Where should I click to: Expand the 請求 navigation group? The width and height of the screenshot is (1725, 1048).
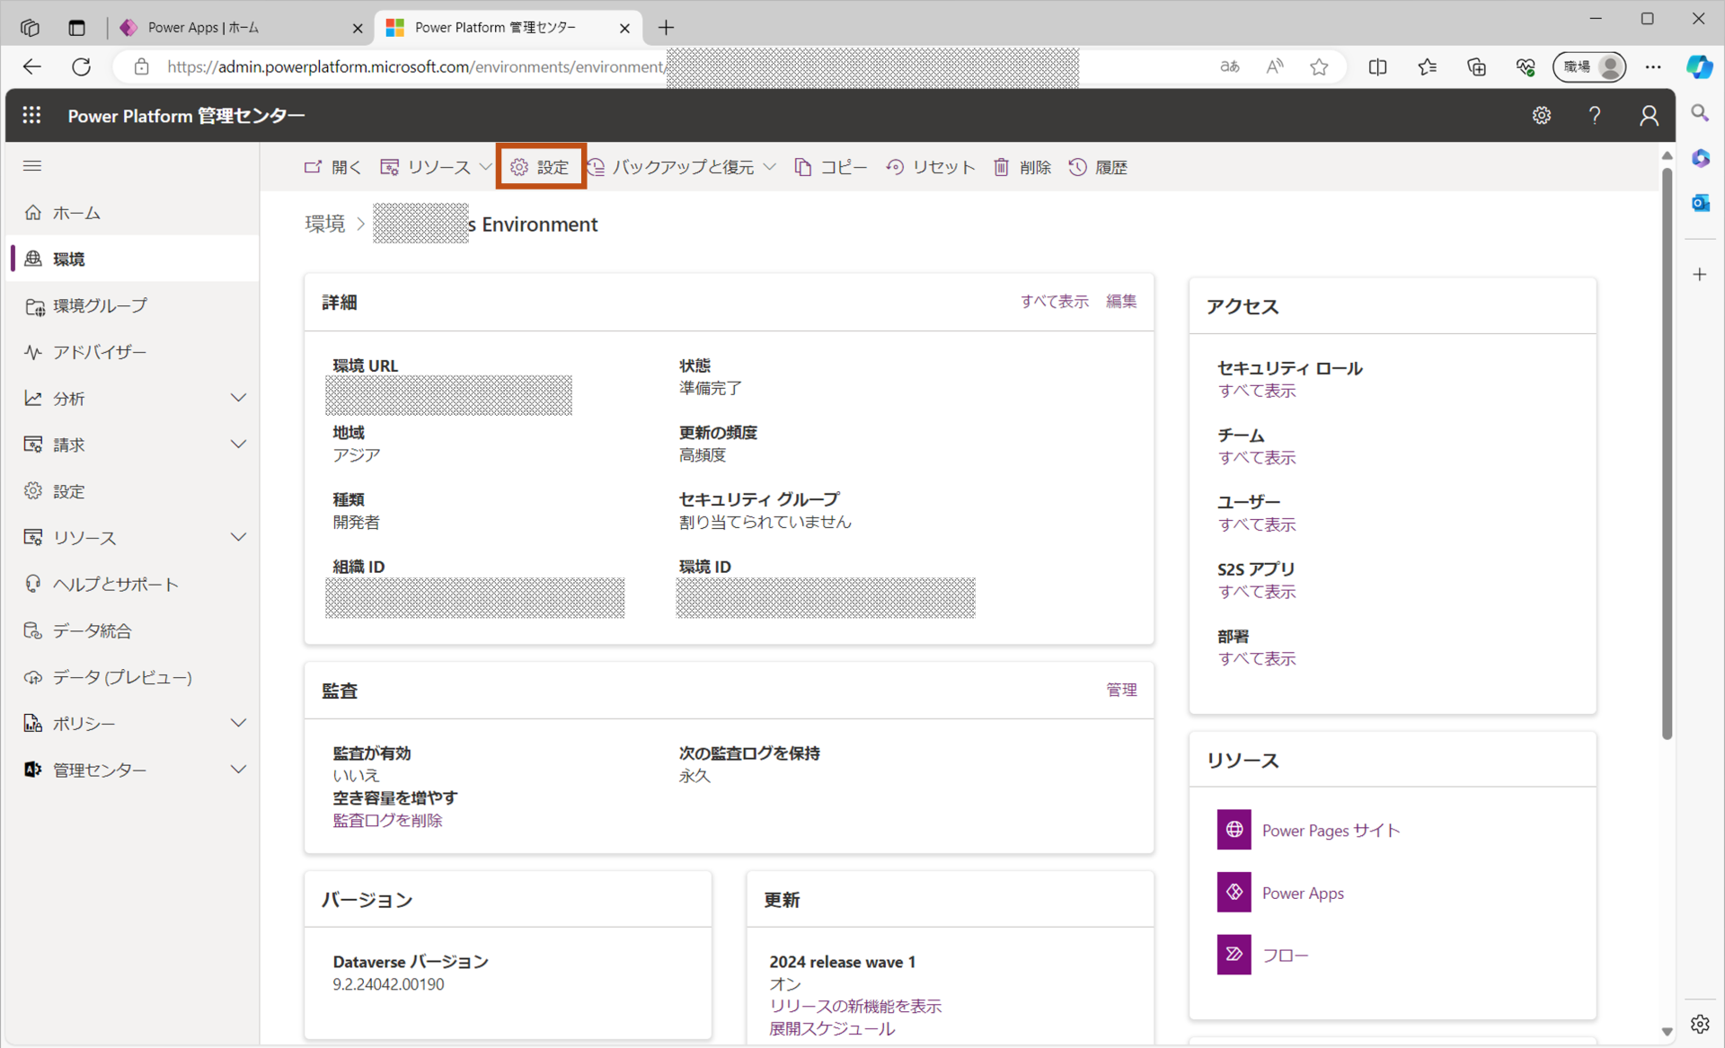[238, 445]
